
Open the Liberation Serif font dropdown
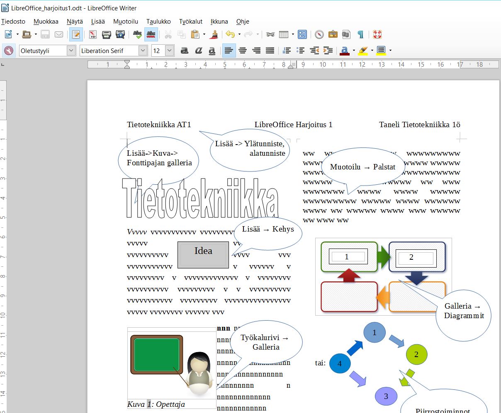(143, 51)
